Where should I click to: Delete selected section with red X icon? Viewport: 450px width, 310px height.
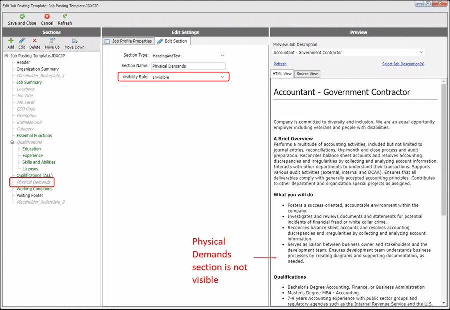[x=35, y=41]
